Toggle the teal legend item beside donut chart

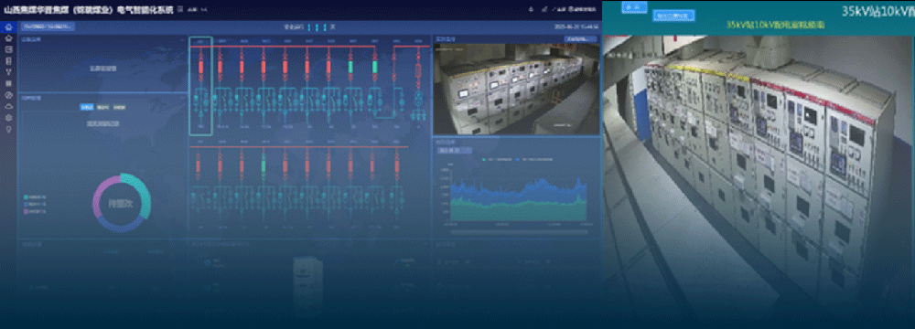coord(34,196)
